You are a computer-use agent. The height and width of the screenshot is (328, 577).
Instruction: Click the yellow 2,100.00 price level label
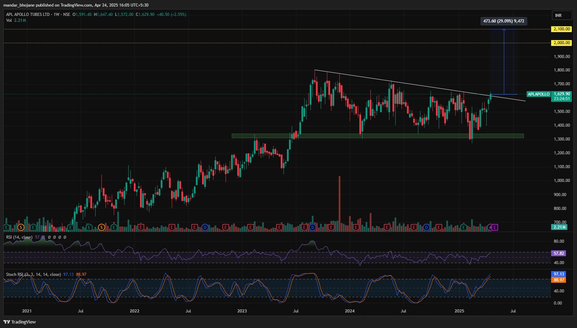561,29
